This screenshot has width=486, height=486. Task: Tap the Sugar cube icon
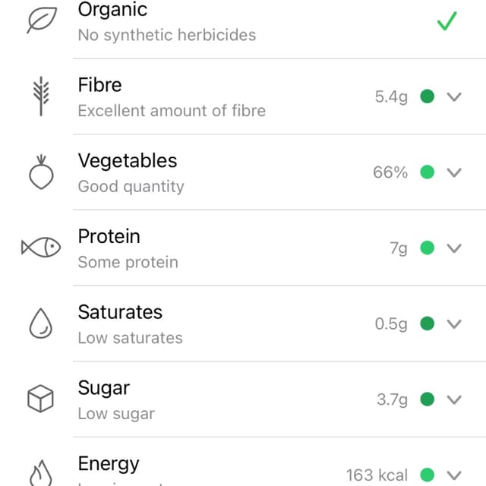[x=40, y=399]
